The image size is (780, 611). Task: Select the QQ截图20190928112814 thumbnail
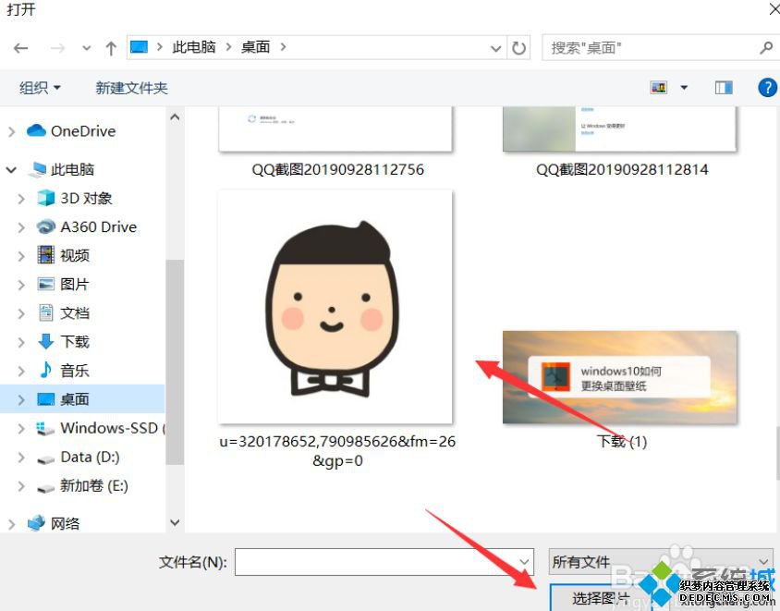(620, 128)
